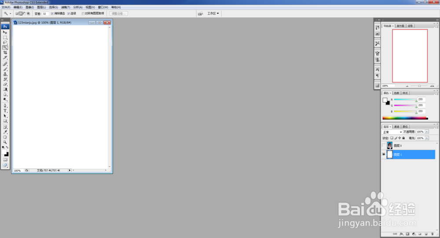Toggle lock position icon in Layers panel

pos(400,138)
